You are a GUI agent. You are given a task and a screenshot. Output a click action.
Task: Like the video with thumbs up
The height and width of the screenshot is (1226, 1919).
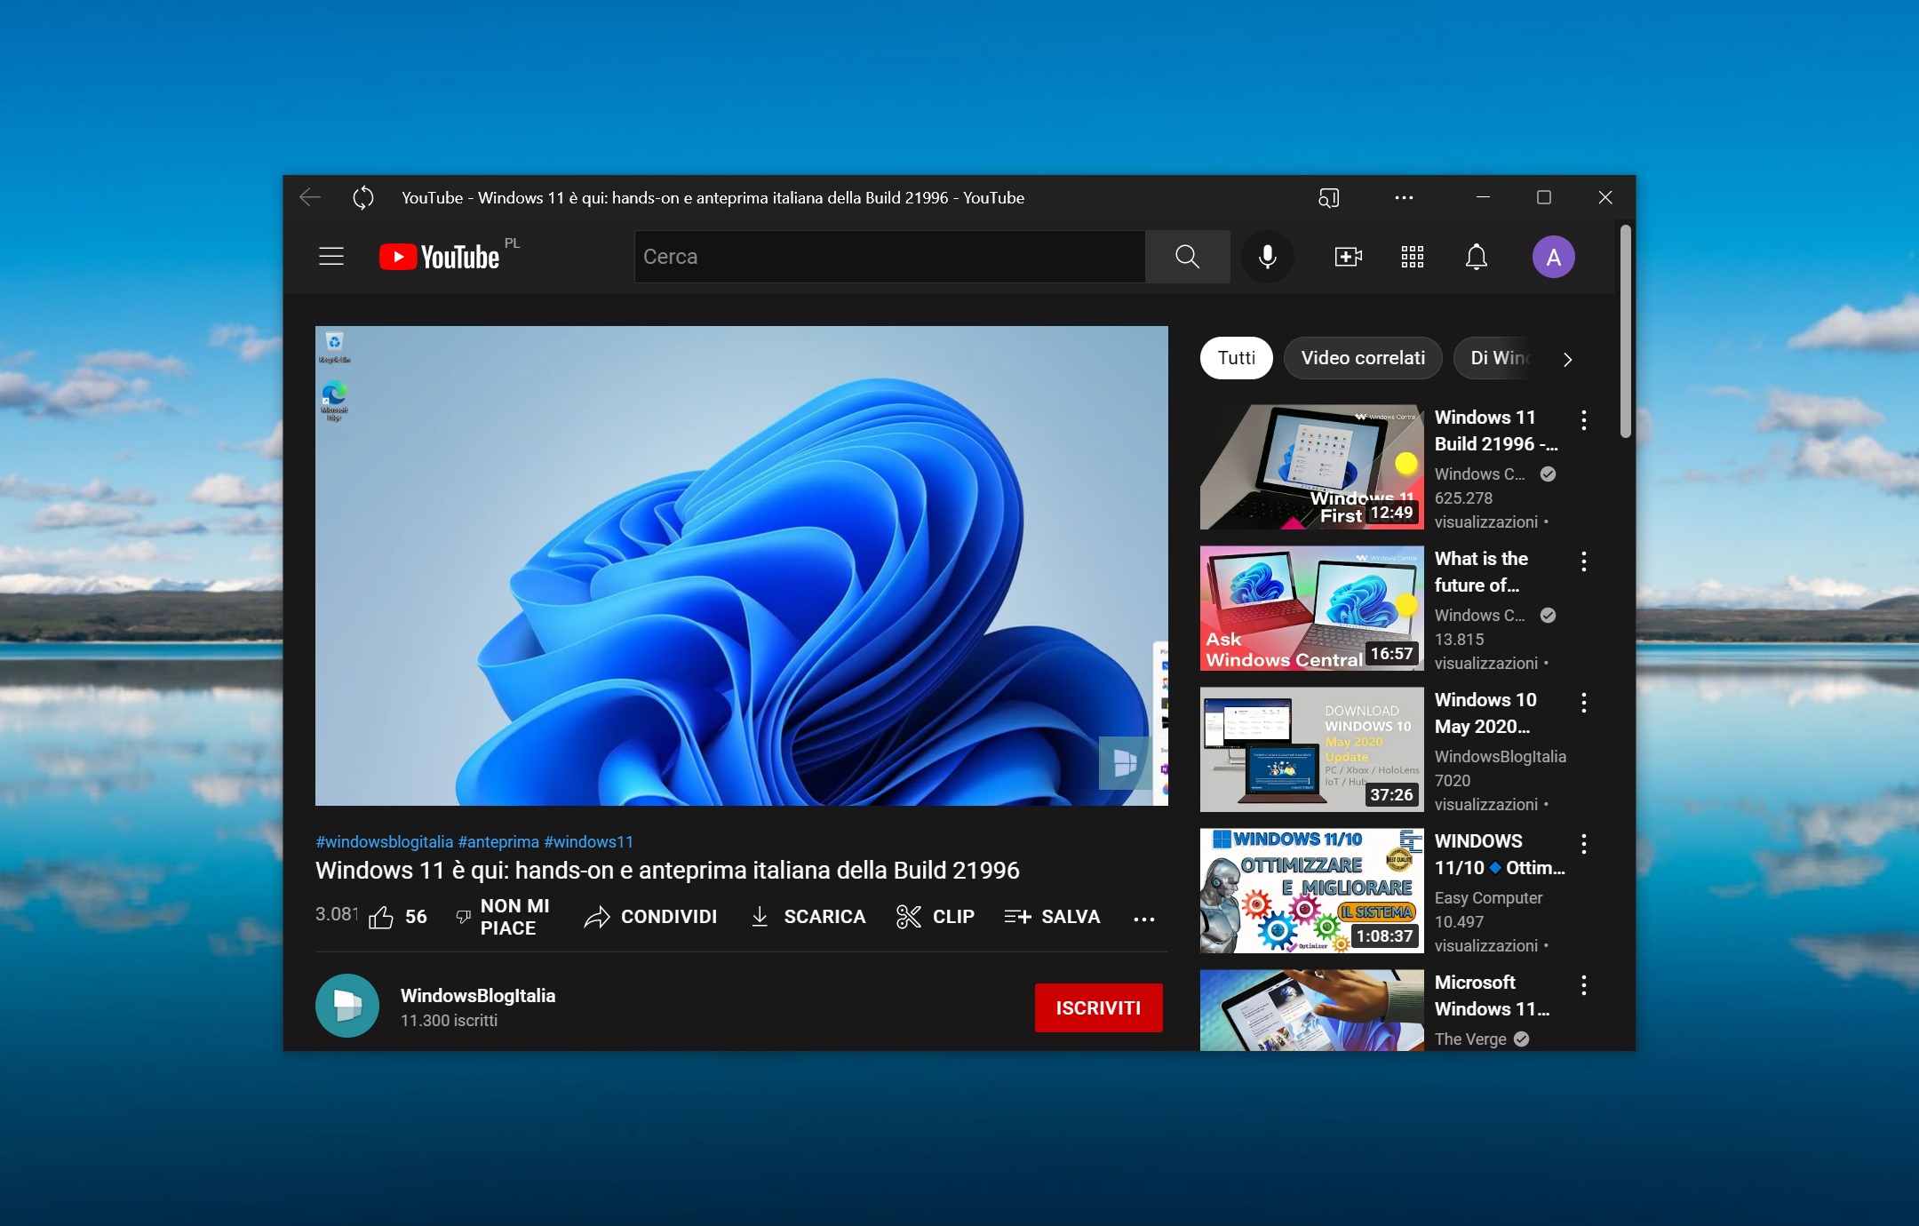[x=397, y=917]
